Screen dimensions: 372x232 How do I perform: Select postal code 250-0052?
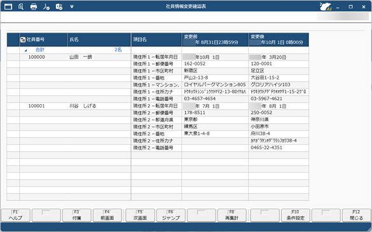click(261, 113)
